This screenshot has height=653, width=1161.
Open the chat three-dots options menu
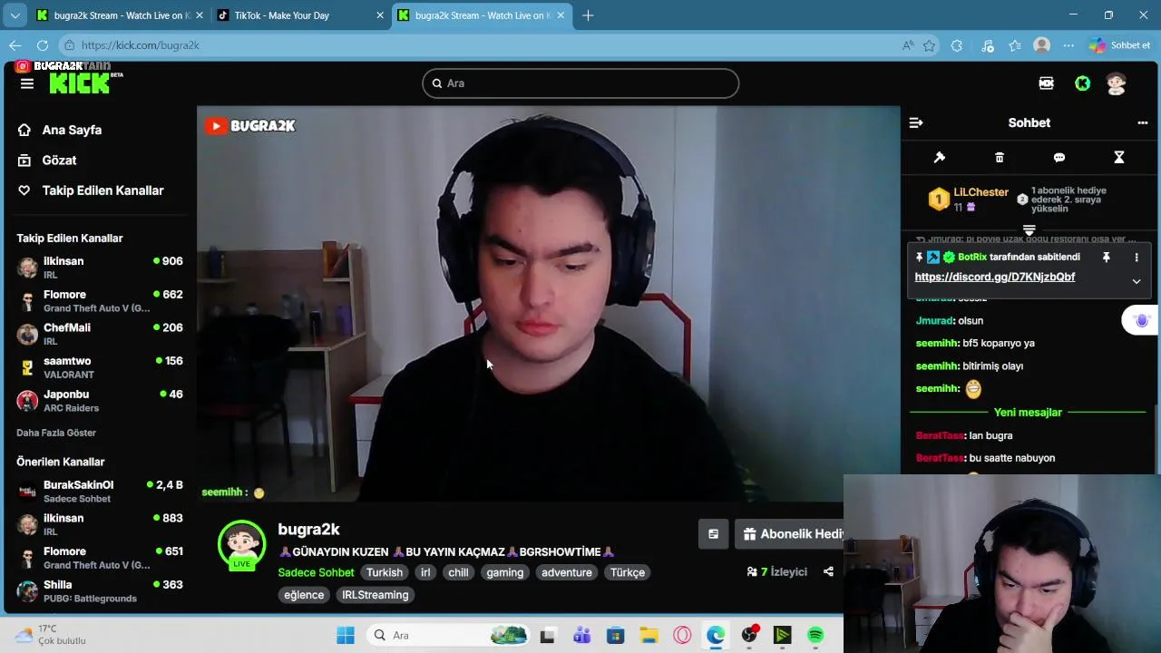[x=1142, y=122]
